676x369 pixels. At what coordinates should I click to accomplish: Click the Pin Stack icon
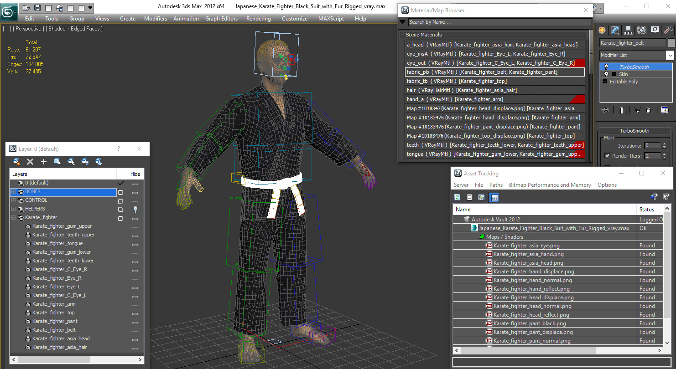(606, 110)
